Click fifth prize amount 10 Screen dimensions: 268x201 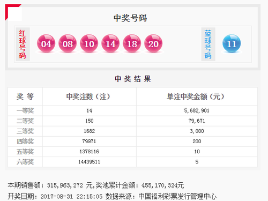tap(197, 152)
